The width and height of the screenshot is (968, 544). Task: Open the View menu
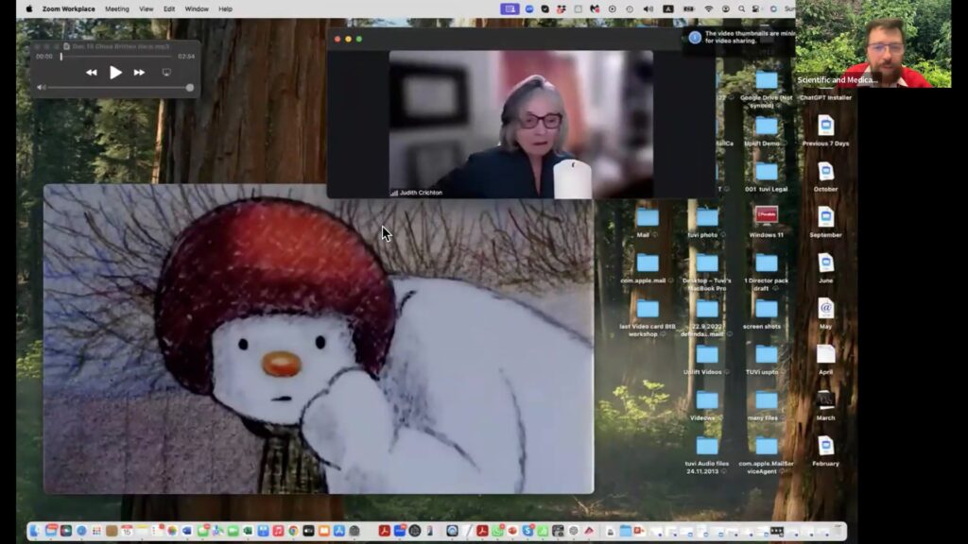click(x=146, y=8)
